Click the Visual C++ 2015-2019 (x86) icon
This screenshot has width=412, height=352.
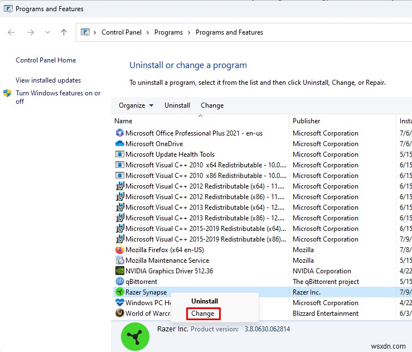coord(119,239)
